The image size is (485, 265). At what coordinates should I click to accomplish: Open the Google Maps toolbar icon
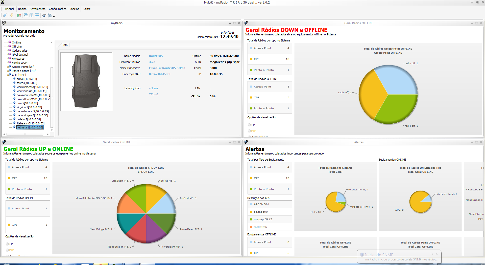19,15
